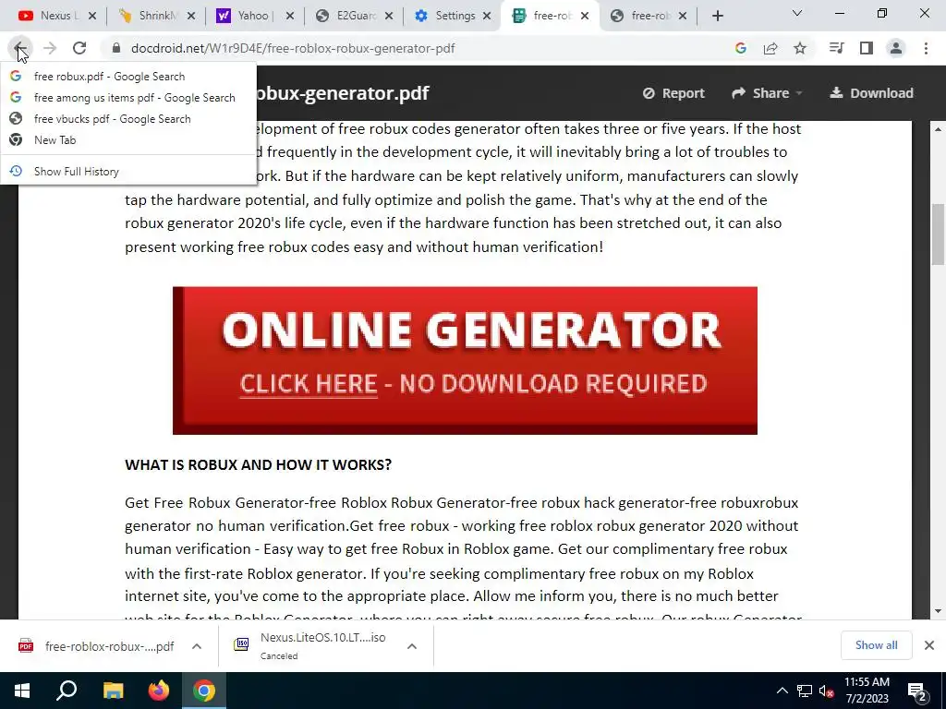
Task: Click the Download button on docdroid
Action: point(871,93)
